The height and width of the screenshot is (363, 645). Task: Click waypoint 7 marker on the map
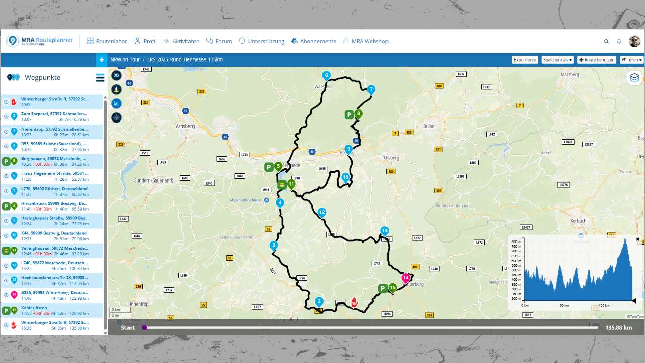click(x=371, y=90)
